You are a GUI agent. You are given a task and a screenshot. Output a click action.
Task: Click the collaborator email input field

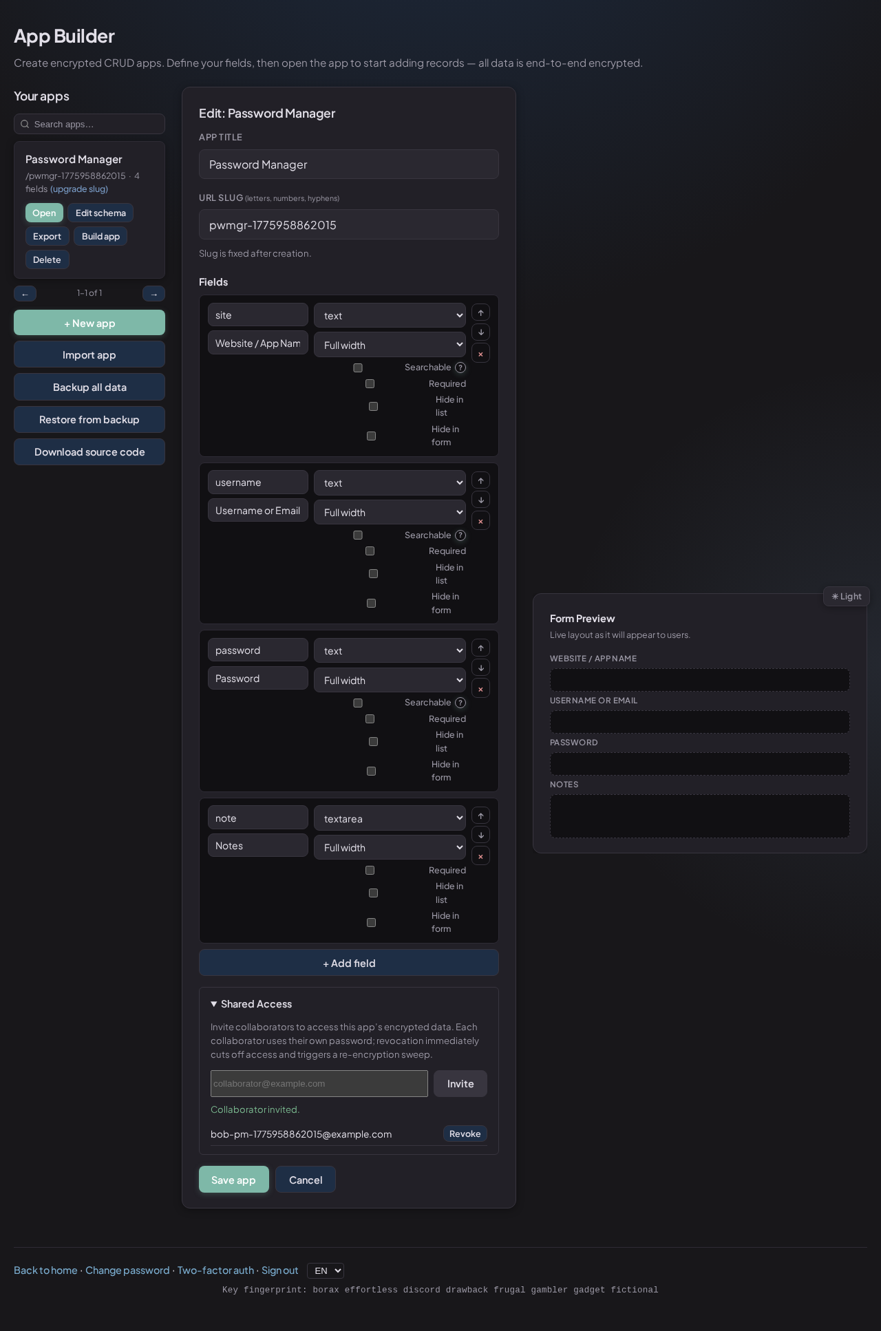319,1083
